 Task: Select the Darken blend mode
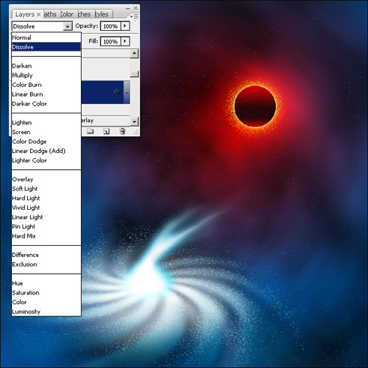pos(46,66)
